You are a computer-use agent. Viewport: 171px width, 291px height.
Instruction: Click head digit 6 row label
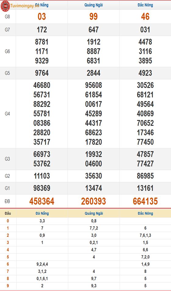(8, 264)
